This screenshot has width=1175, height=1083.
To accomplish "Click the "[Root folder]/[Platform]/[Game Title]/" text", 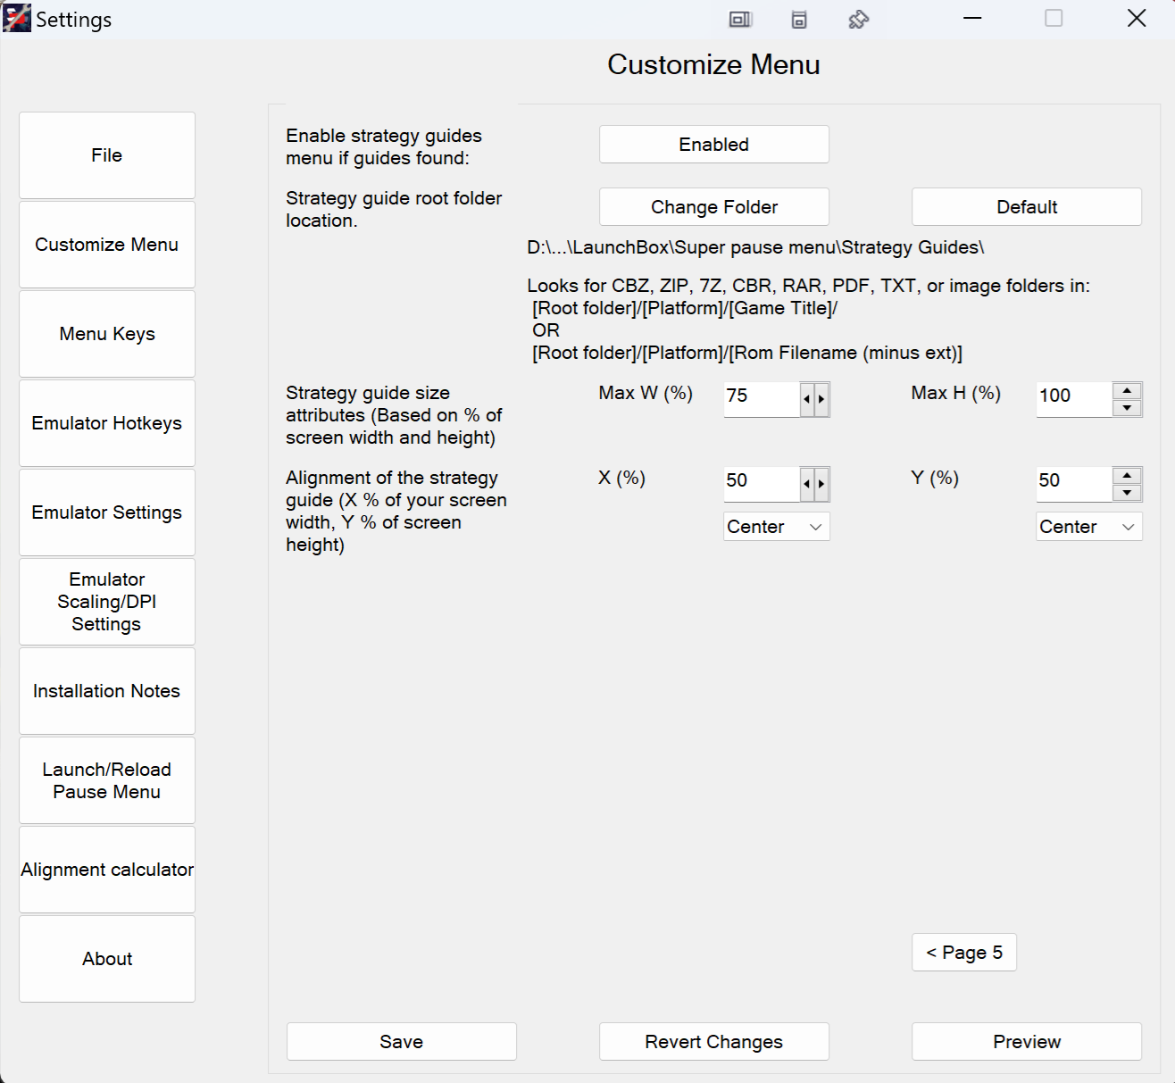I will point(685,308).
